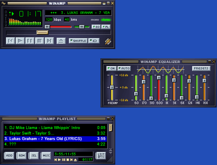Click playlist mini eject icon
The width and height of the screenshot is (217, 165).
pos(76,160)
